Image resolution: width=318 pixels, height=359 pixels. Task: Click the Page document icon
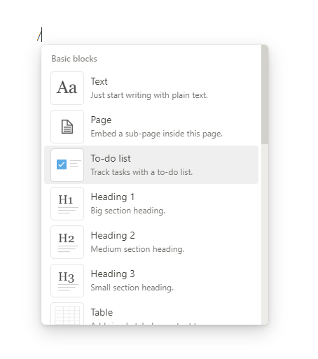coord(67,127)
